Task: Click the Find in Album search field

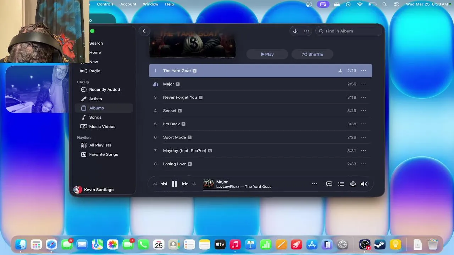Action: (x=348, y=31)
